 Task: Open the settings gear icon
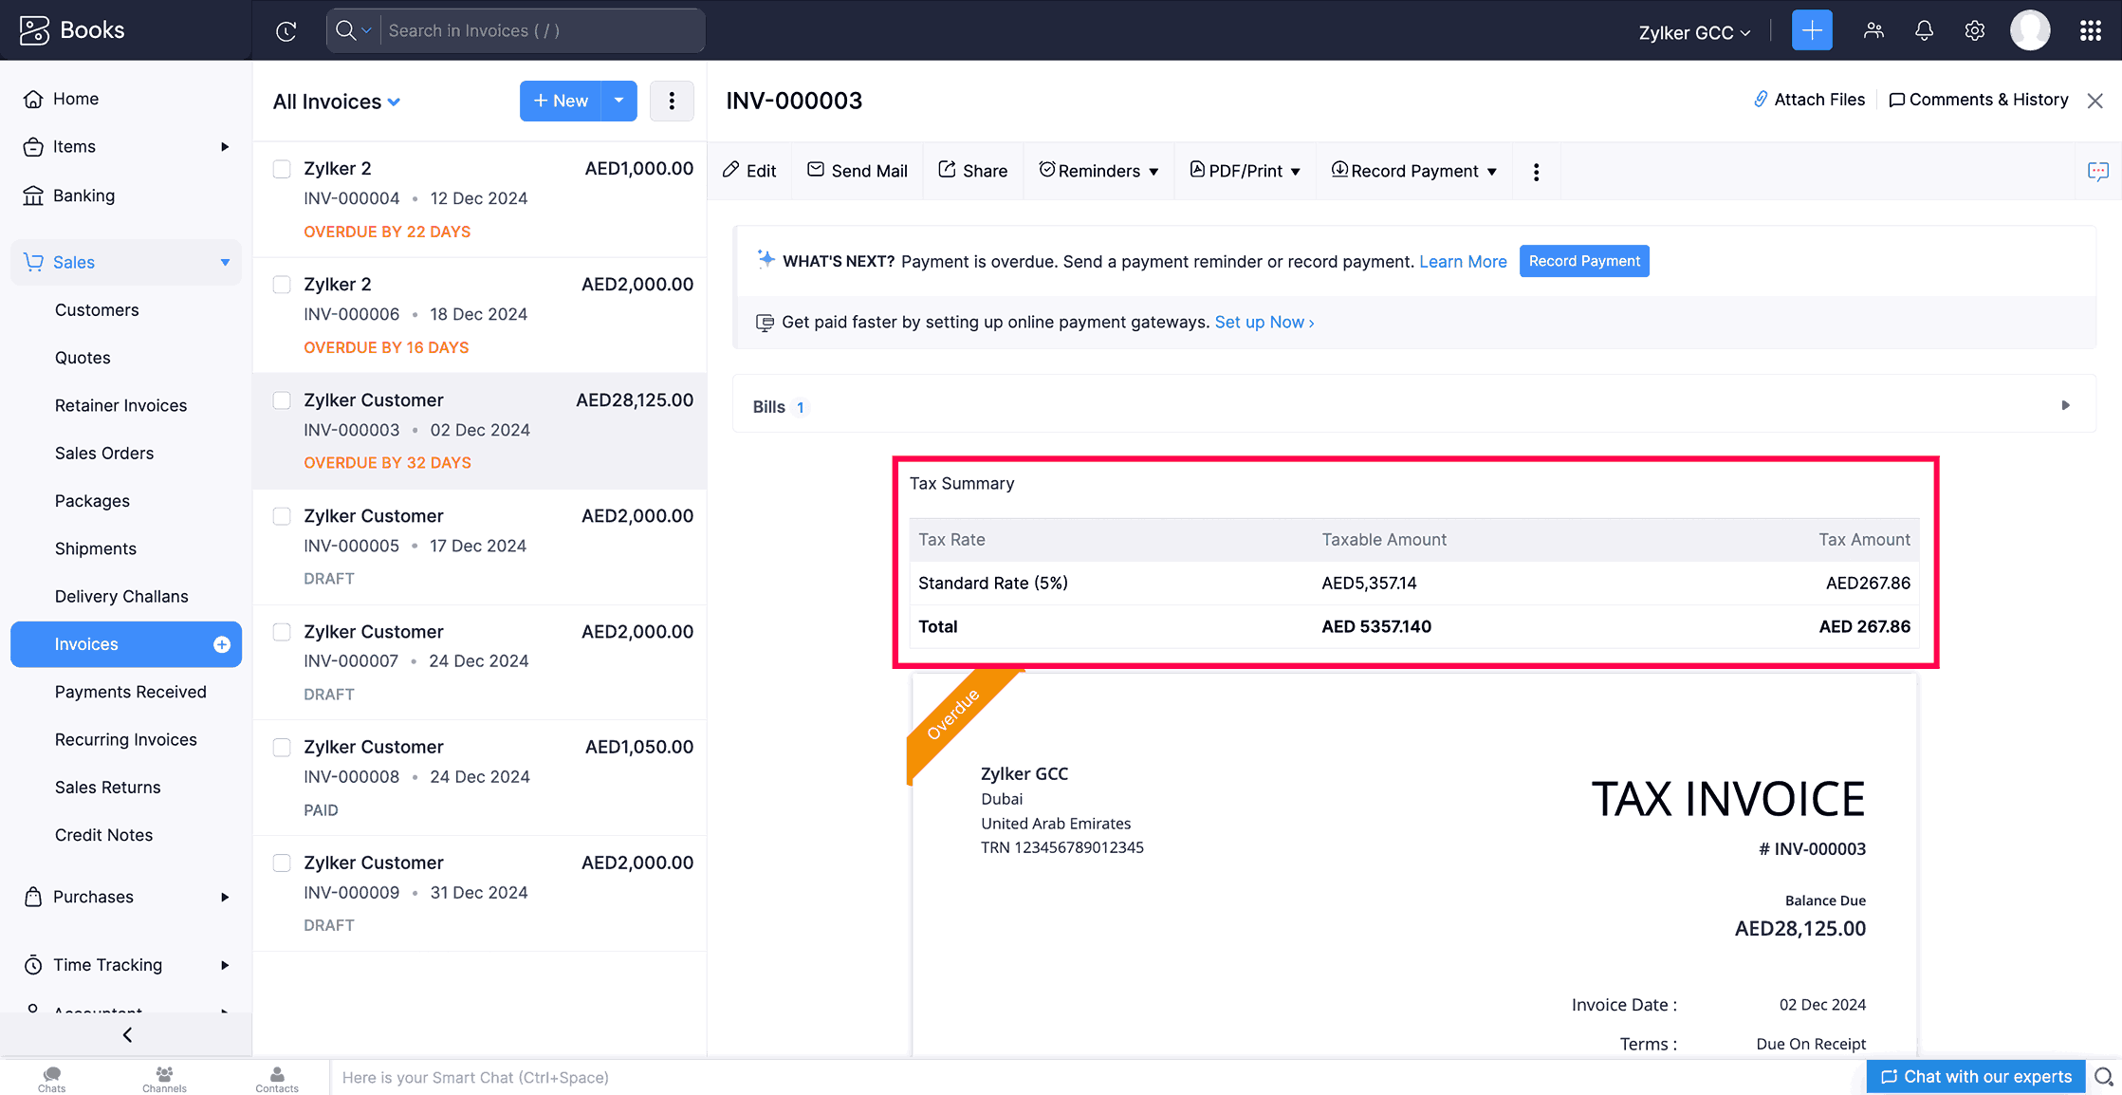click(1974, 31)
